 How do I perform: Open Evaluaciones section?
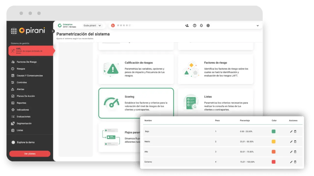[23, 116]
